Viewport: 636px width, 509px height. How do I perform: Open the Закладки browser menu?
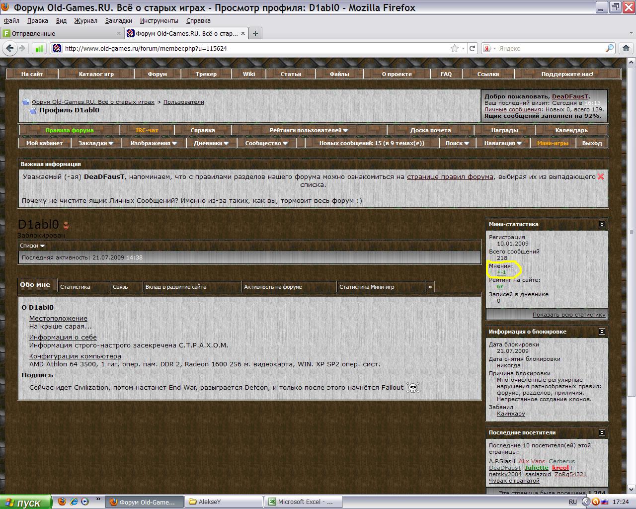click(x=118, y=21)
